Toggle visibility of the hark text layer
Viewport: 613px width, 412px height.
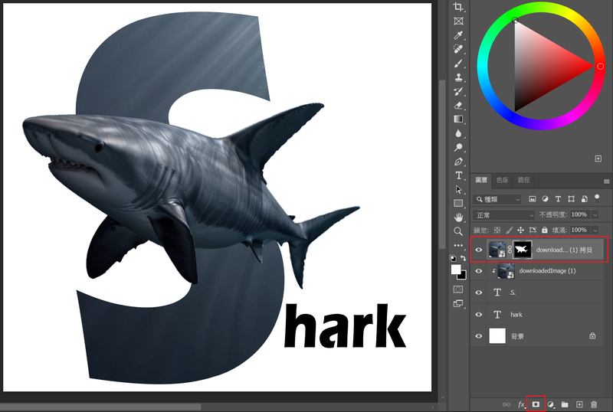pos(479,314)
